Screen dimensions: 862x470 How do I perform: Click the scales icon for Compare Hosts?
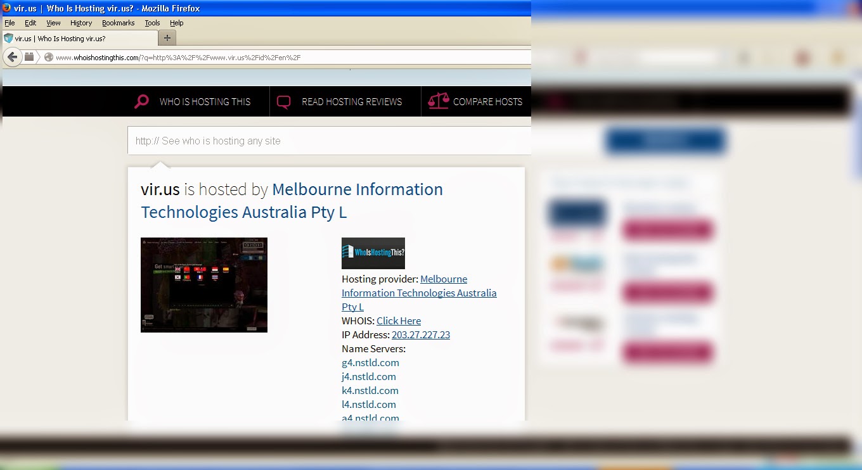438,101
